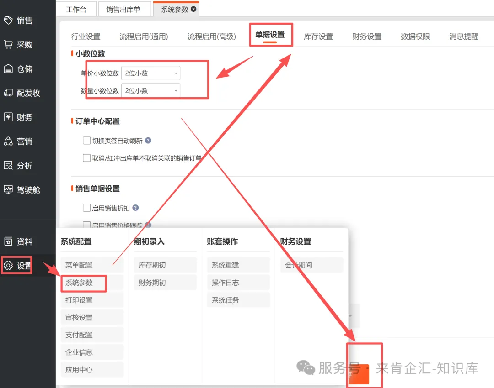
Task: Open 采购 via the shopping cart icon
Action: (8, 45)
